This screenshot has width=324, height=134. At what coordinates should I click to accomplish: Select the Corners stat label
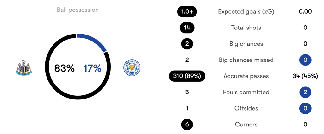246,124
